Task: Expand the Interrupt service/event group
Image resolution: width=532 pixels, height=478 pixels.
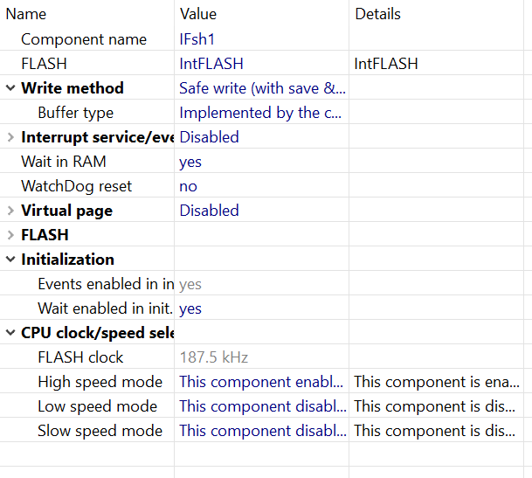Action: point(10,137)
